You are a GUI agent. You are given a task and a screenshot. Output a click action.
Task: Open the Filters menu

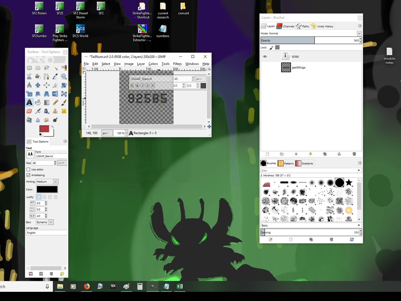click(177, 64)
